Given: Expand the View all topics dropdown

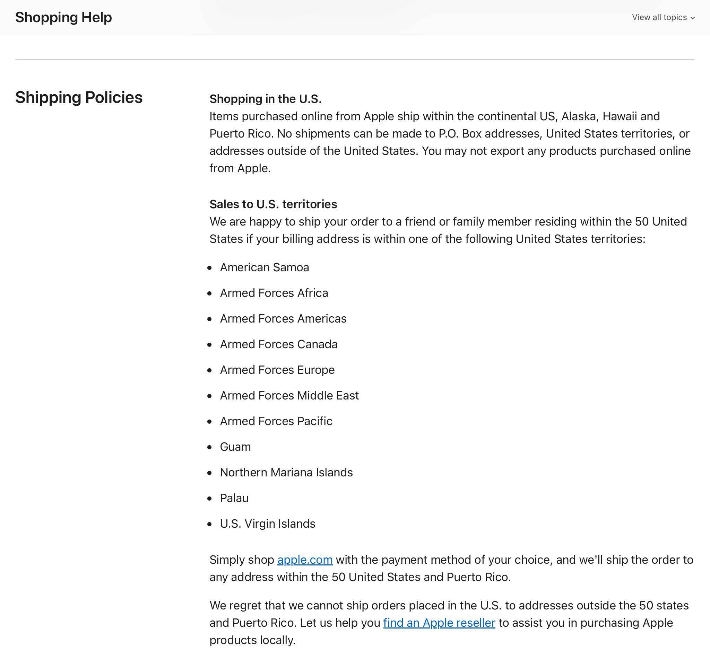Looking at the screenshot, I should pyautogui.click(x=659, y=17).
